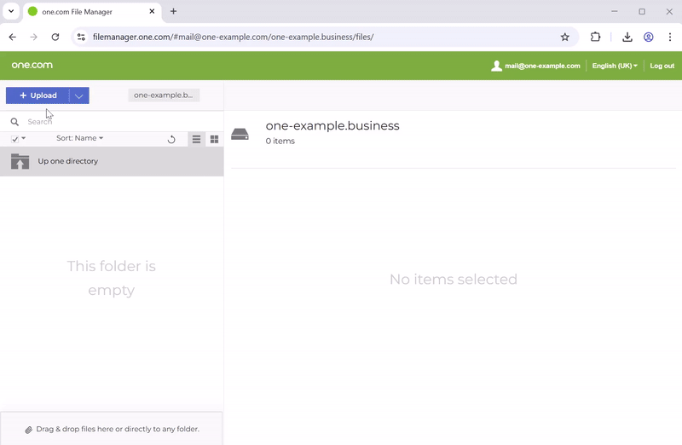Switch to list view
The width and height of the screenshot is (682, 445).
pyautogui.click(x=197, y=139)
